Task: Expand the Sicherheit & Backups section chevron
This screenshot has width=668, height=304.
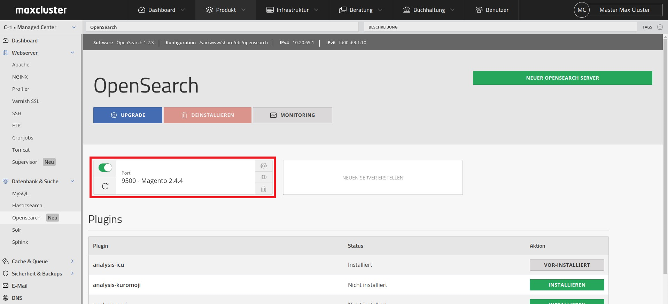Action: coord(72,274)
